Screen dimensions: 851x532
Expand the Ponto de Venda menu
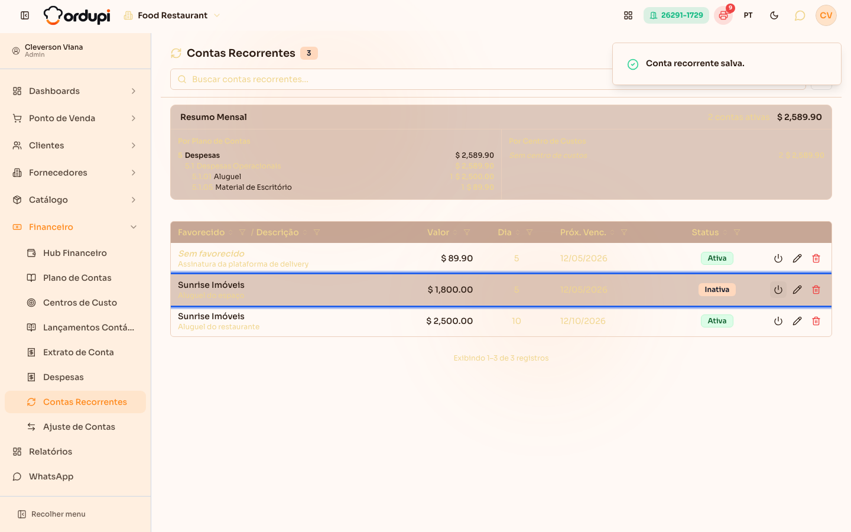coord(75,118)
